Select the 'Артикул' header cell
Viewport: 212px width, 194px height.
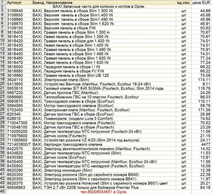[x=19, y=2]
